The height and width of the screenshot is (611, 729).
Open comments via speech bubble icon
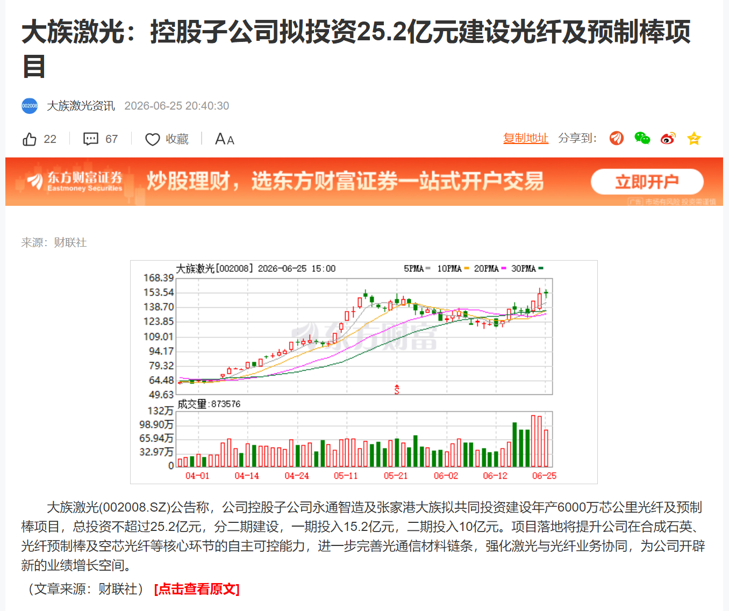[91, 139]
